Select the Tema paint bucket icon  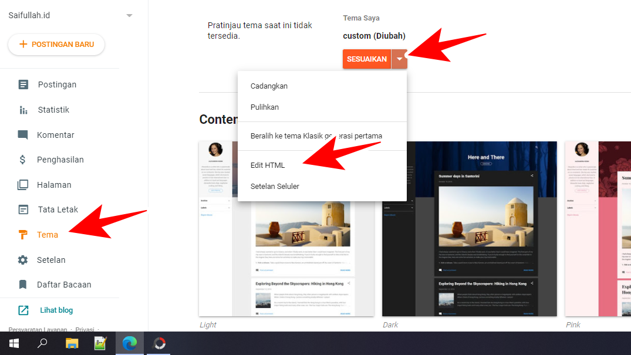pyautogui.click(x=22, y=234)
